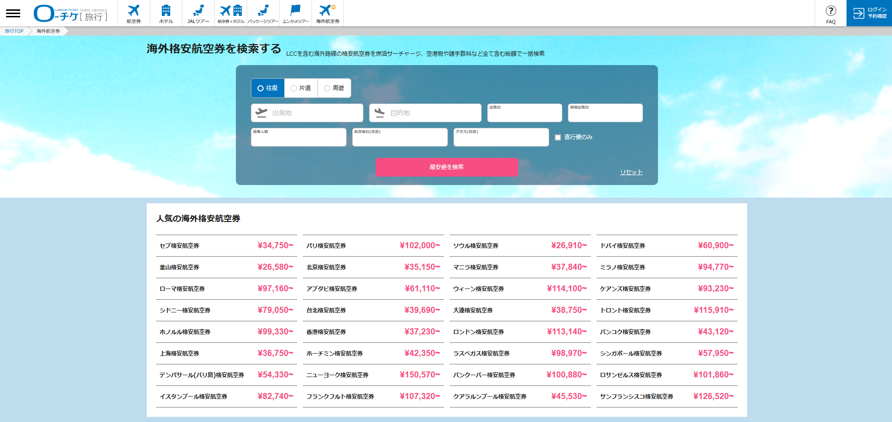Open 大連格安航空券 listing

(520, 310)
